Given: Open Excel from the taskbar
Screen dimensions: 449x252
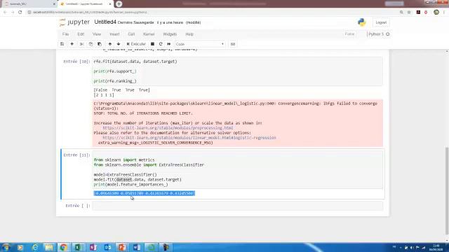Looking at the screenshot, I should [78, 247].
